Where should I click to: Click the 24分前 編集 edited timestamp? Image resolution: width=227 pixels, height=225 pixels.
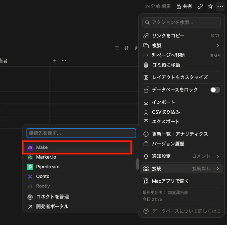[158, 6]
